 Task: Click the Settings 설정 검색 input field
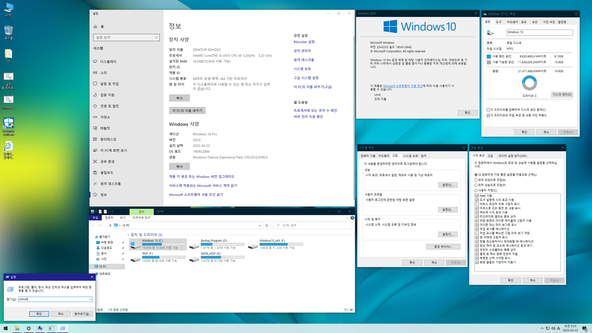(126, 37)
